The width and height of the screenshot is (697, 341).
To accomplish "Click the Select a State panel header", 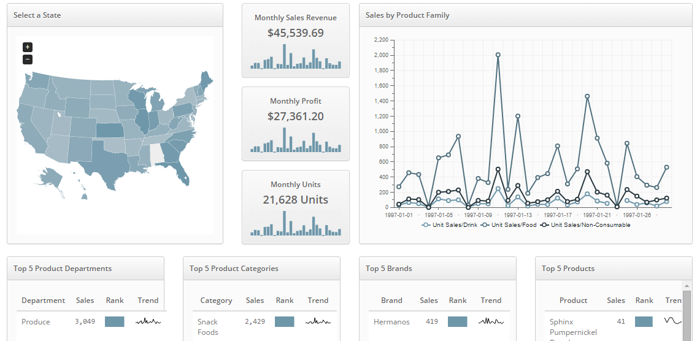I will pyautogui.click(x=115, y=15).
